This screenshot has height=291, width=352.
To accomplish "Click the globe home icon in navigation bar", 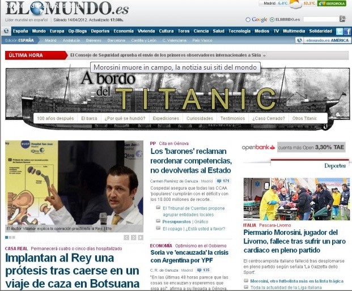I will click(6, 31).
